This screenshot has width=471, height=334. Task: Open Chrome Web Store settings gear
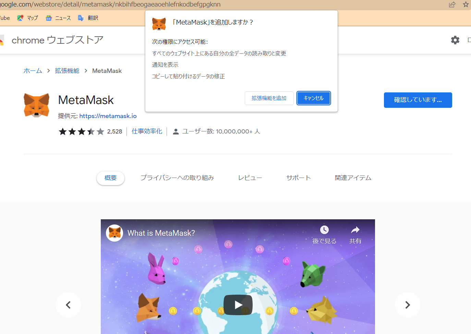[x=455, y=40]
